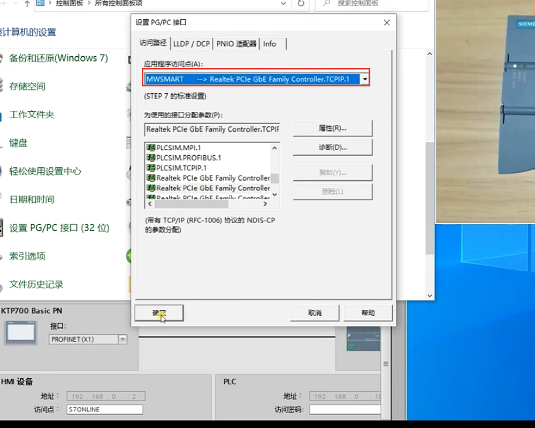Click the S7ONLINE 访问点 input field
Viewport: 535px width, 428px height.
105,409
